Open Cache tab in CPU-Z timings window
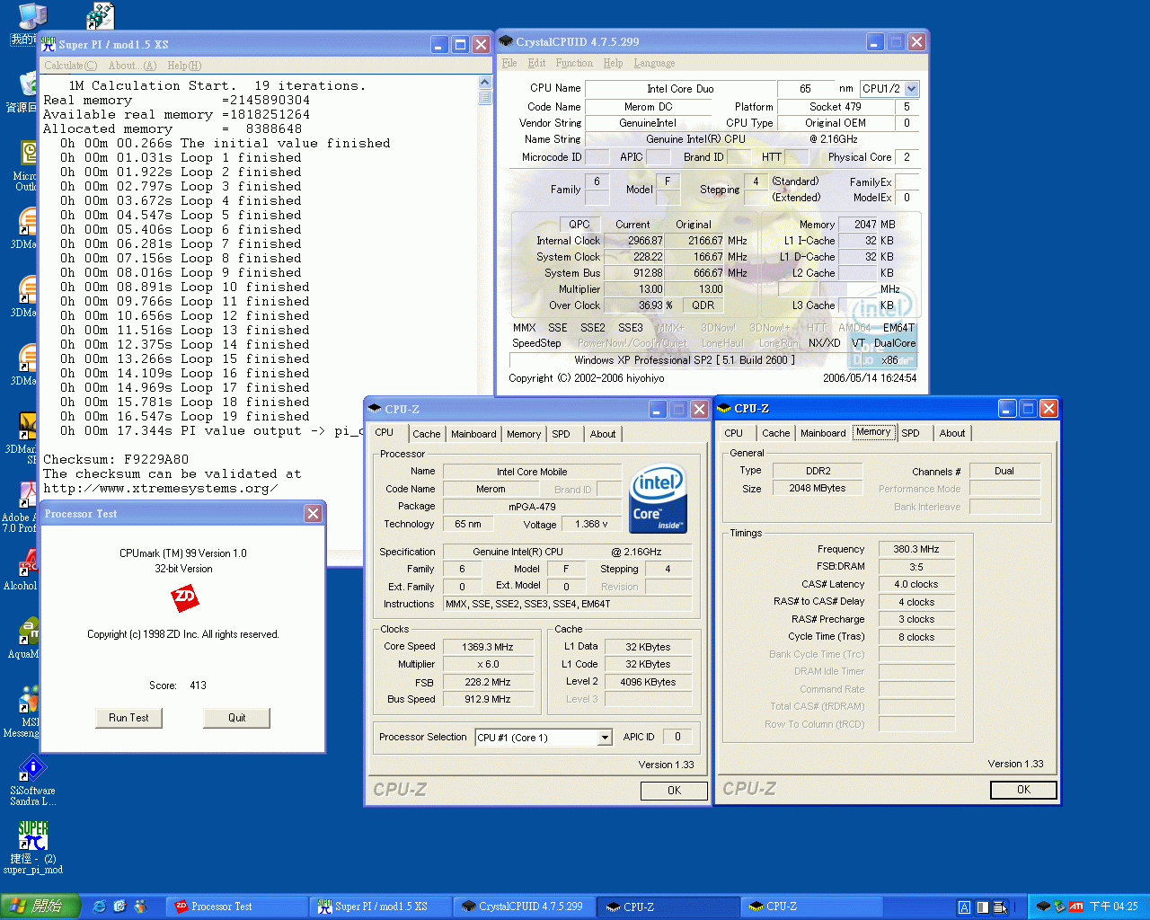Screen dimensions: 1150x920 (776, 433)
